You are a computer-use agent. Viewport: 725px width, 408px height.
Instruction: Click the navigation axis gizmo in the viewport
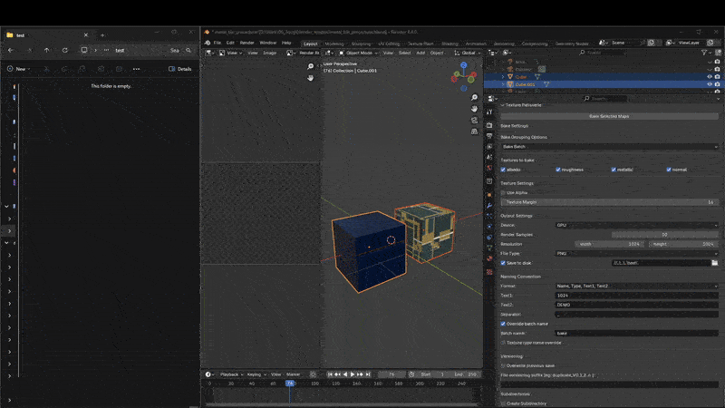coord(463,77)
